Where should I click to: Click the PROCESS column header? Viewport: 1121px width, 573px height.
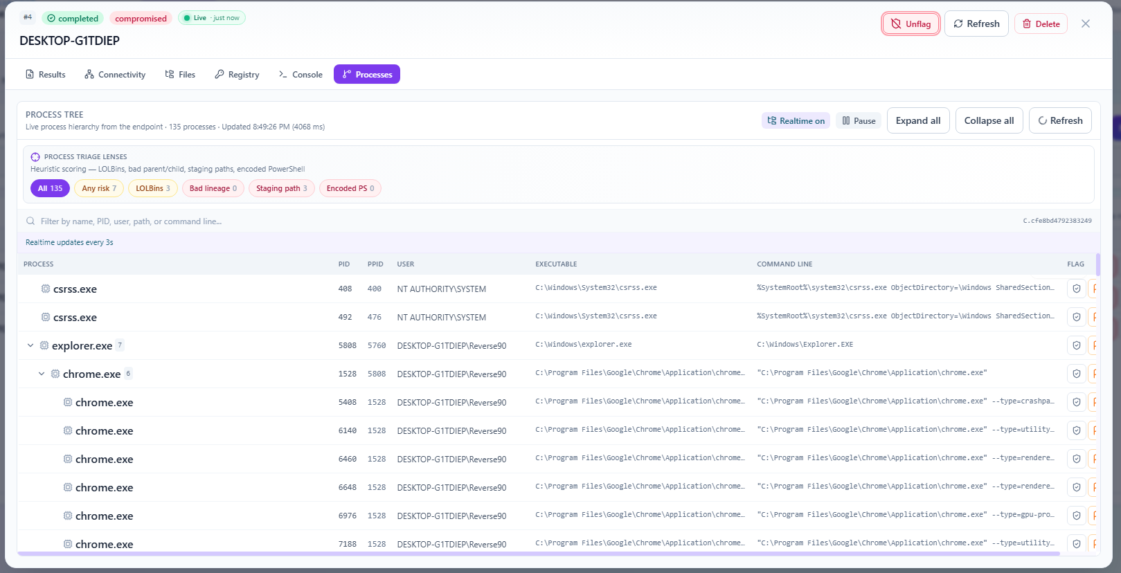coord(38,264)
